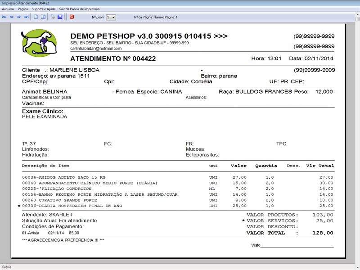Click weight value 12,000
The height and width of the screenshot is (270, 360).
(x=324, y=92)
